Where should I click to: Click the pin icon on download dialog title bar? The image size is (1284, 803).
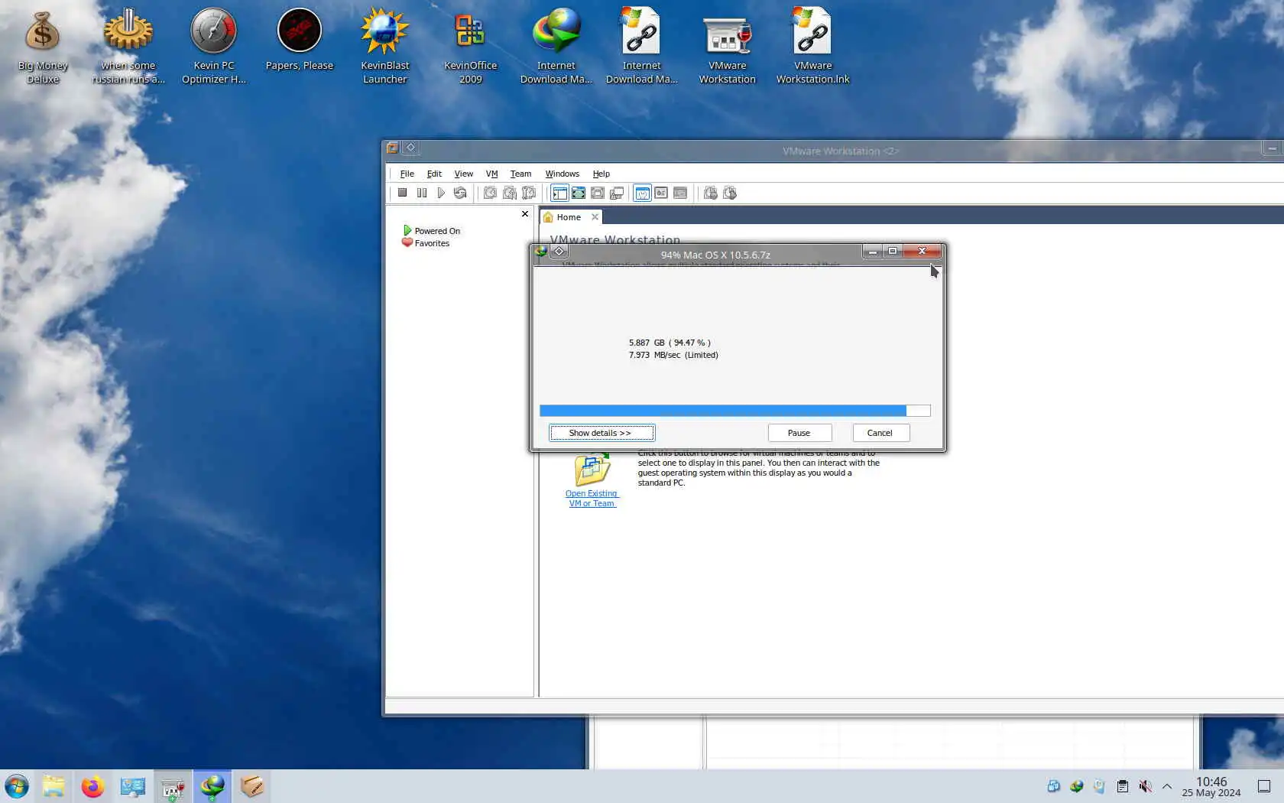559,252
